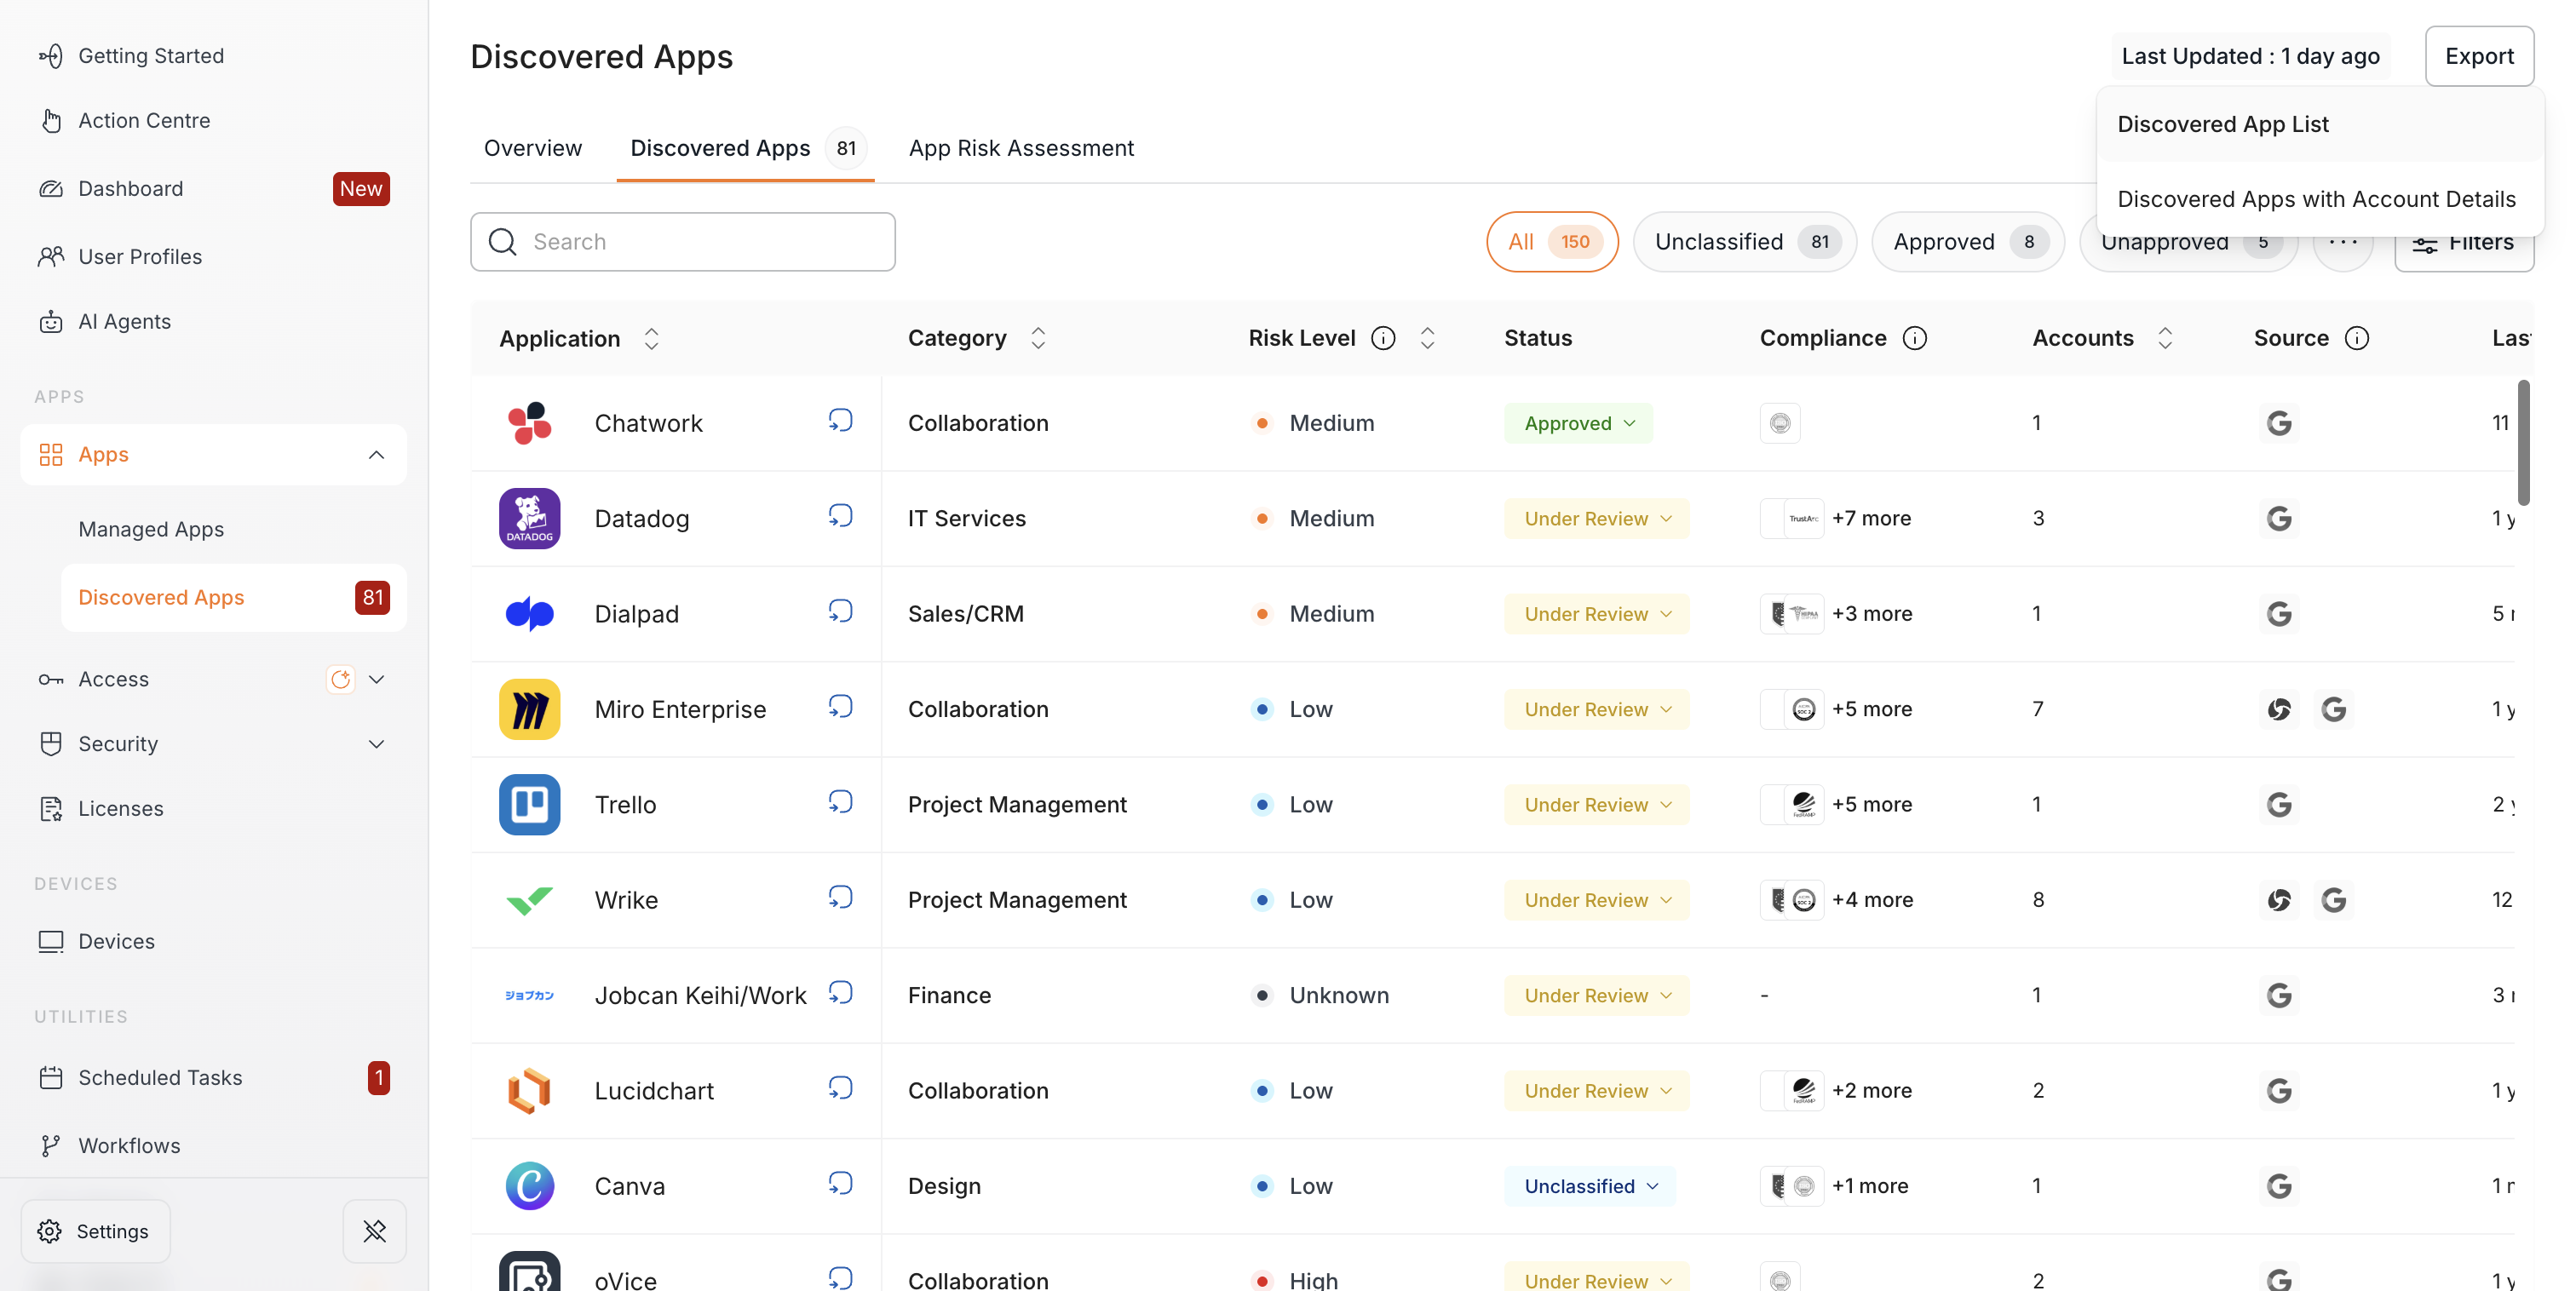The height and width of the screenshot is (1291, 2576).
Task: Click the Dialpad app logo
Action: (x=529, y=613)
